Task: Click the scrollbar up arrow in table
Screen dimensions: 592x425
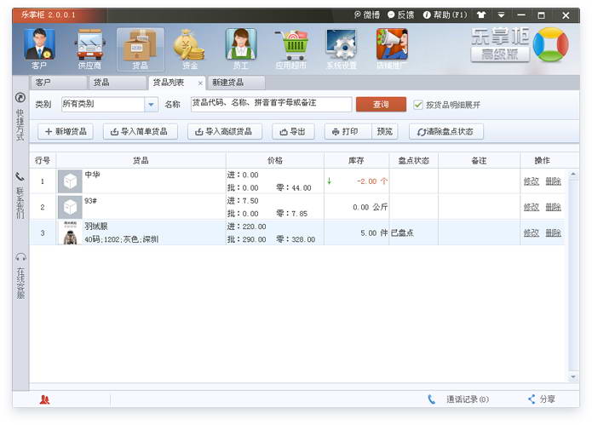Action: tap(573, 174)
